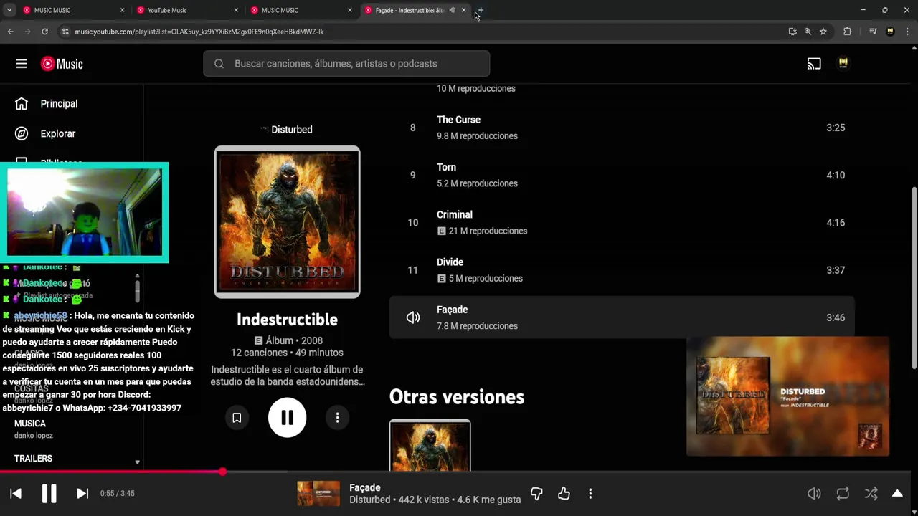Expand the album description text
This screenshot has height=516, width=918.
pyautogui.click(x=287, y=376)
